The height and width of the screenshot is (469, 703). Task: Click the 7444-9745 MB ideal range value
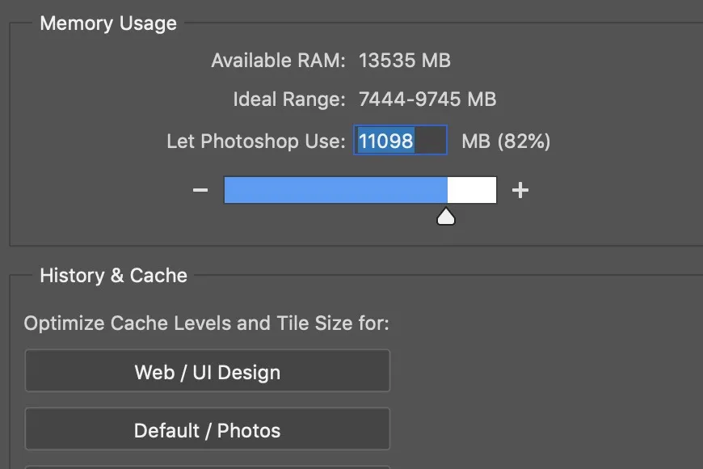427,100
